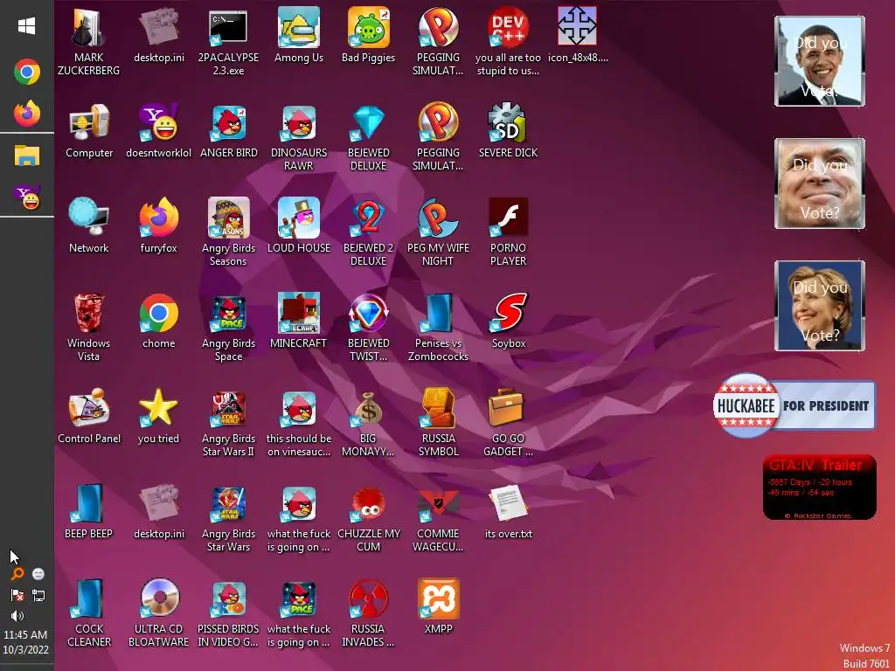Select the ANGER BIRD shortcut
The width and height of the screenshot is (895, 671).
pos(228,131)
